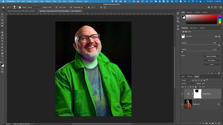The image size is (223, 125).
Task: Select the Hand tool
Action: tap(2, 53)
